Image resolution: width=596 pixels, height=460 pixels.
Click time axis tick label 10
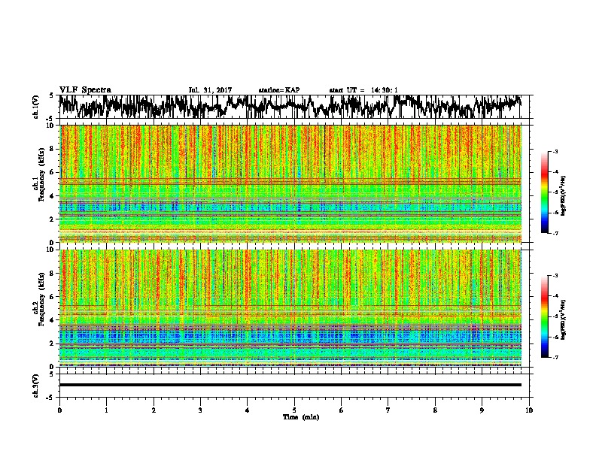pyautogui.click(x=529, y=410)
